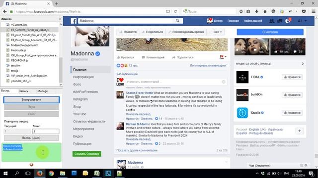The width and height of the screenshot is (318, 178).
Task: Like buildOn page with Нравится button
Action: tap(292, 95)
